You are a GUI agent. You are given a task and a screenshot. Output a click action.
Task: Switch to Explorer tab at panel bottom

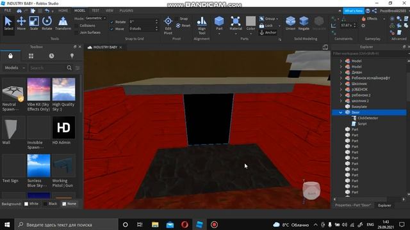384,206
